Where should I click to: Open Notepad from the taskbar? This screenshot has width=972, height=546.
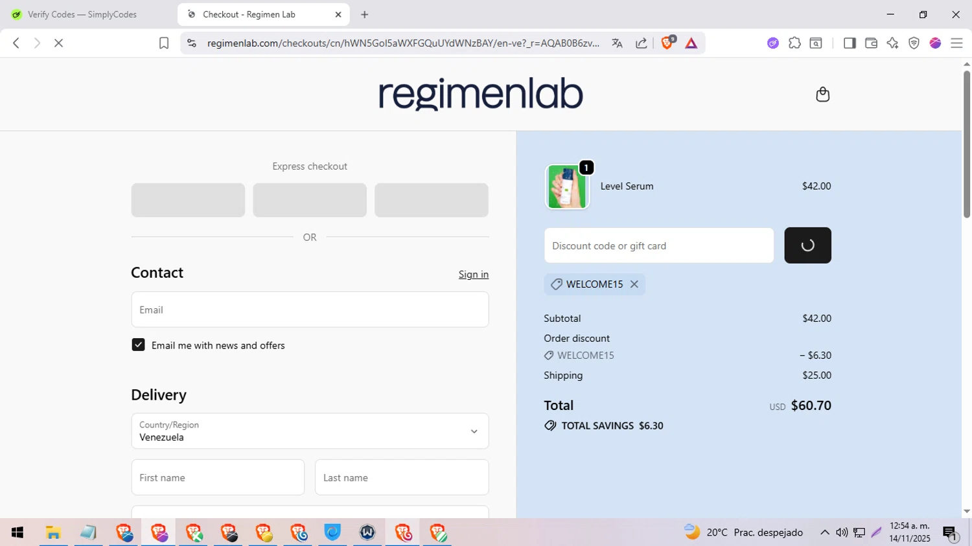pos(88,532)
